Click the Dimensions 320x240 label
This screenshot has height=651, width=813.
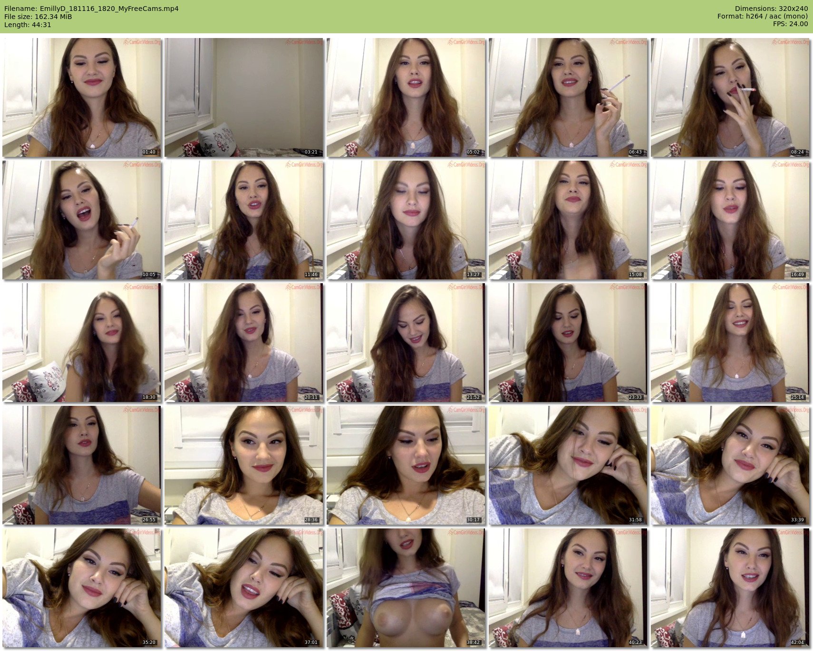pos(771,9)
